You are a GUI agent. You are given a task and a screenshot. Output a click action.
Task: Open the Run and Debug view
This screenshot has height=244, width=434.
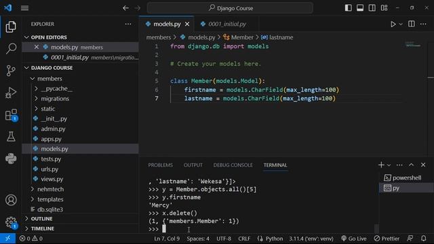pyautogui.click(x=11, y=93)
